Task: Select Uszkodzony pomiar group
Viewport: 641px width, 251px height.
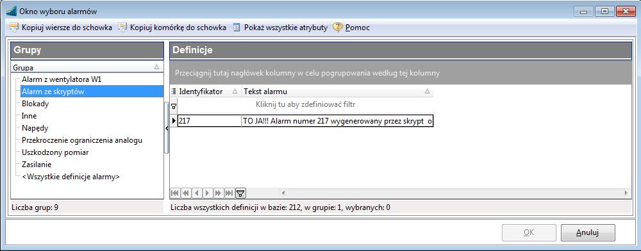Action: [55, 152]
